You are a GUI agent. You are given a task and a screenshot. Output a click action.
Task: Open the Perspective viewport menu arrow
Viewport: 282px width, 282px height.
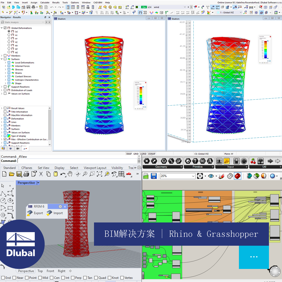point(38,183)
